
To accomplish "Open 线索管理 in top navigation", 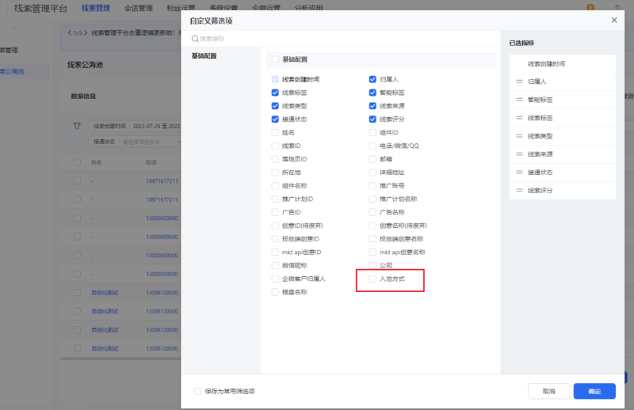I will click(x=96, y=8).
